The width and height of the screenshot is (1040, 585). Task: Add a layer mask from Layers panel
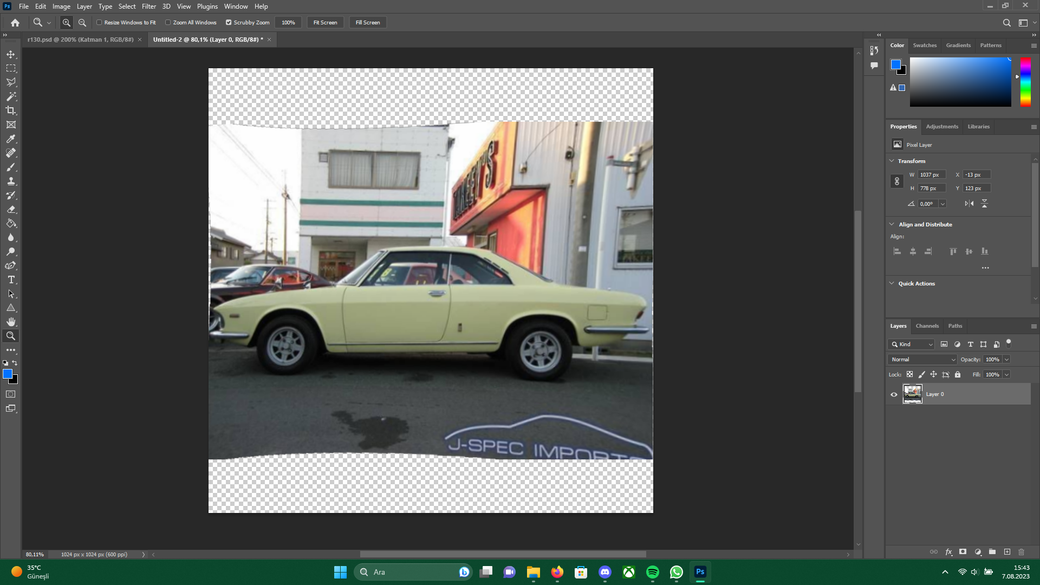pyautogui.click(x=963, y=552)
